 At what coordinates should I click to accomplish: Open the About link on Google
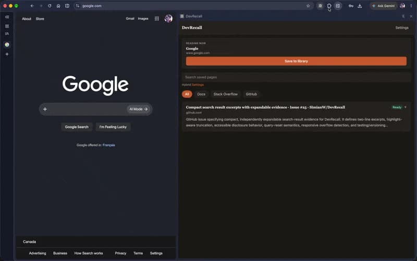point(27,19)
